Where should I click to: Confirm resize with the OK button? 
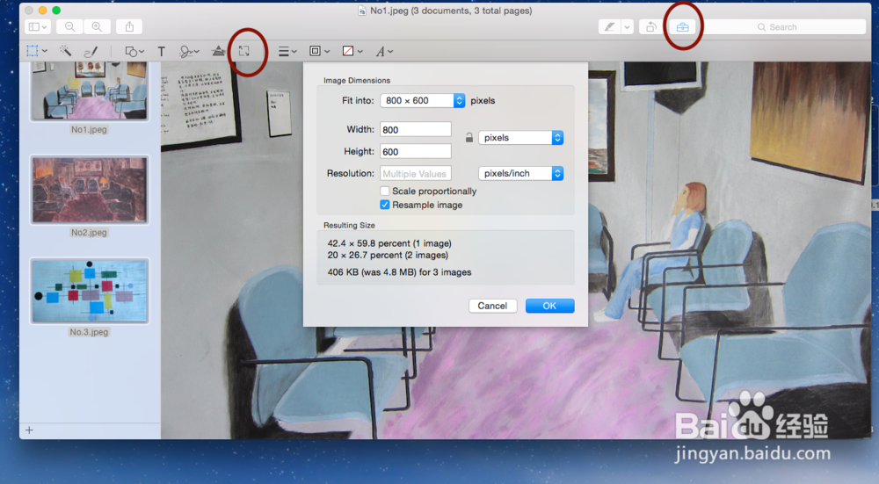(x=550, y=306)
